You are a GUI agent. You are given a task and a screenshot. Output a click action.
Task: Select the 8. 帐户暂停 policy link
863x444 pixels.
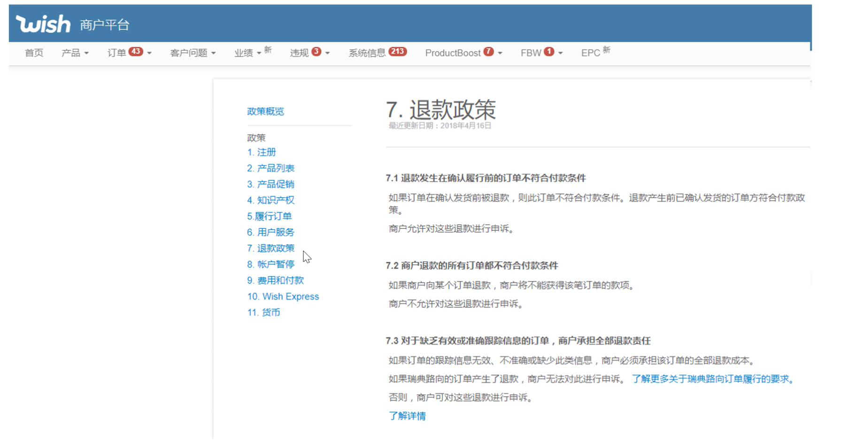click(270, 264)
